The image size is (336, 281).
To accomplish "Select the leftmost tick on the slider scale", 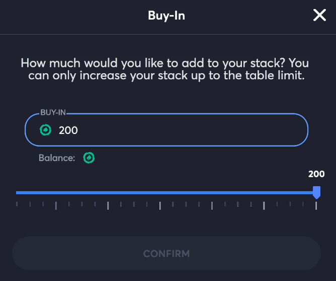I will click(17, 204).
